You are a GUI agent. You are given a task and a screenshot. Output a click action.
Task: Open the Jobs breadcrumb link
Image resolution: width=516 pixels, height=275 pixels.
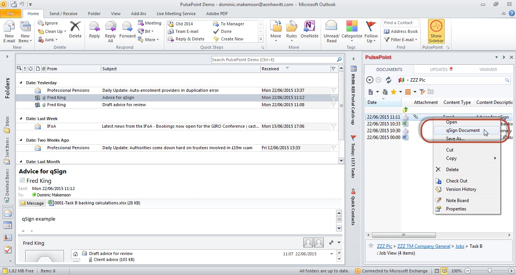point(460,246)
